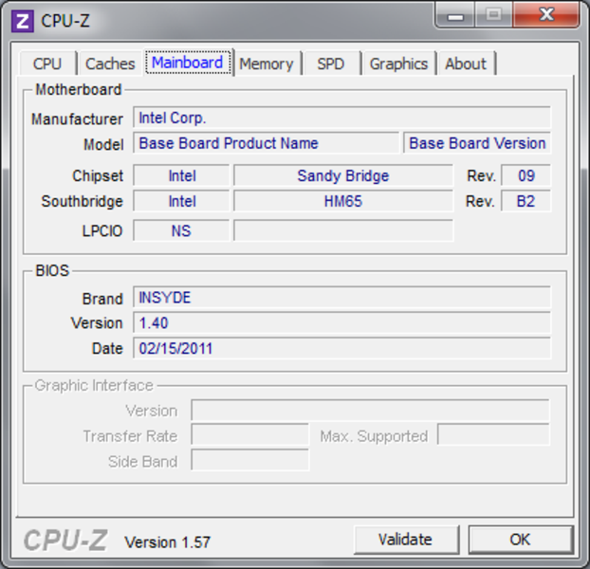Image resolution: width=590 pixels, height=569 pixels.
Task: Click the southbridge revision B2 value
Action: coord(526,201)
